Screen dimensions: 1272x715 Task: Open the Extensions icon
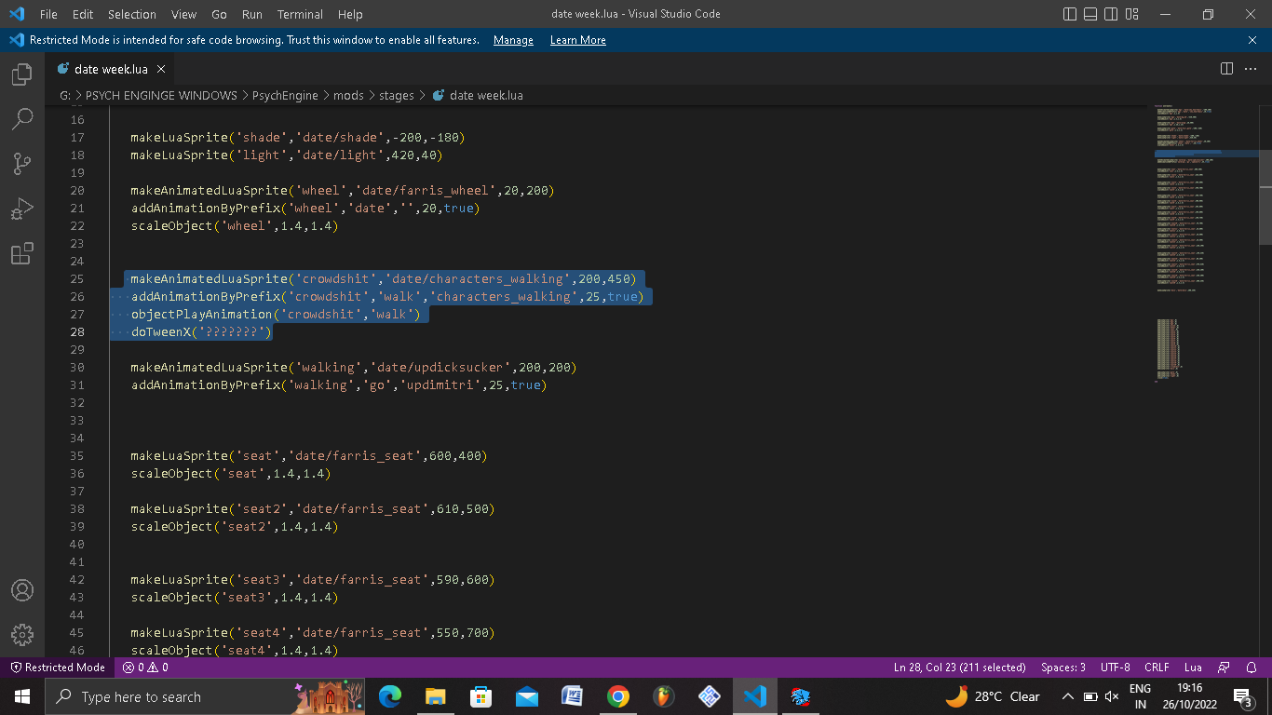point(22,253)
